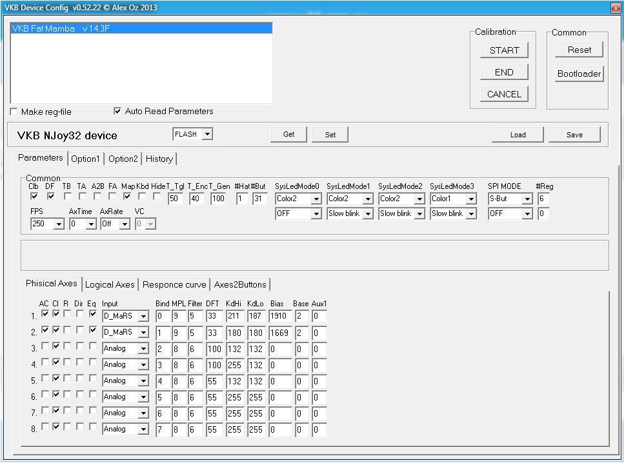Image resolution: width=624 pixels, height=463 pixels.
Task: Open the Responce curve tab
Action: click(x=174, y=284)
